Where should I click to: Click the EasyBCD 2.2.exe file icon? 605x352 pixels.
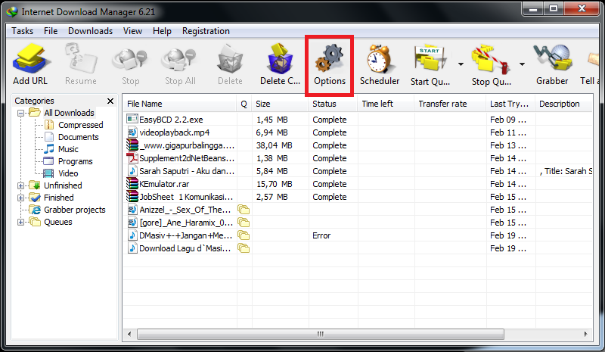(x=132, y=119)
